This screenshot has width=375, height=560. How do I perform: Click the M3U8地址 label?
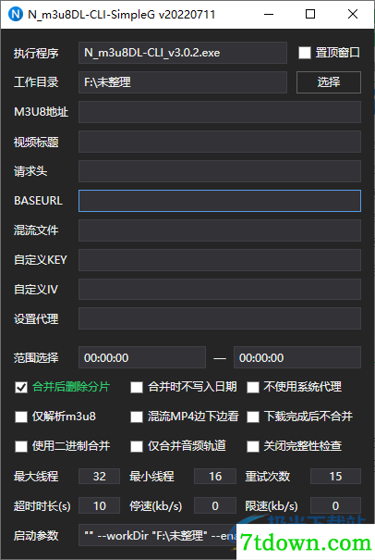pyautogui.click(x=41, y=112)
